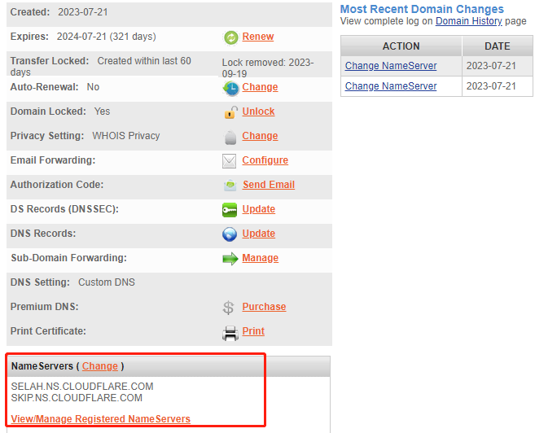This screenshot has height=433, width=535.
Task: Click the DNSSEC key icon
Action: click(x=230, y=210)
